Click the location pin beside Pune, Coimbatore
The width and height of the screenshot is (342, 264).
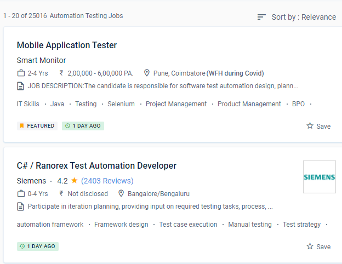point(147,73)
